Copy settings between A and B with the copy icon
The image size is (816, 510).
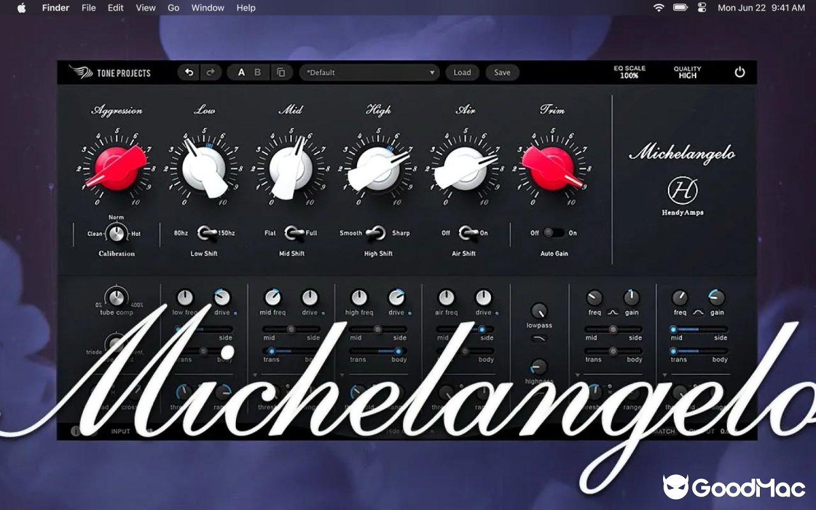tap(281, 73)
